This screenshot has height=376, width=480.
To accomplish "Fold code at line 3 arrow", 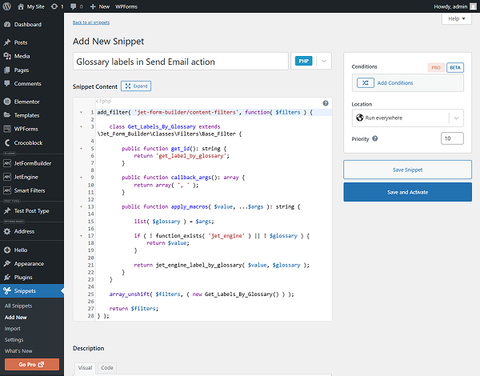I will pos(81,126).
